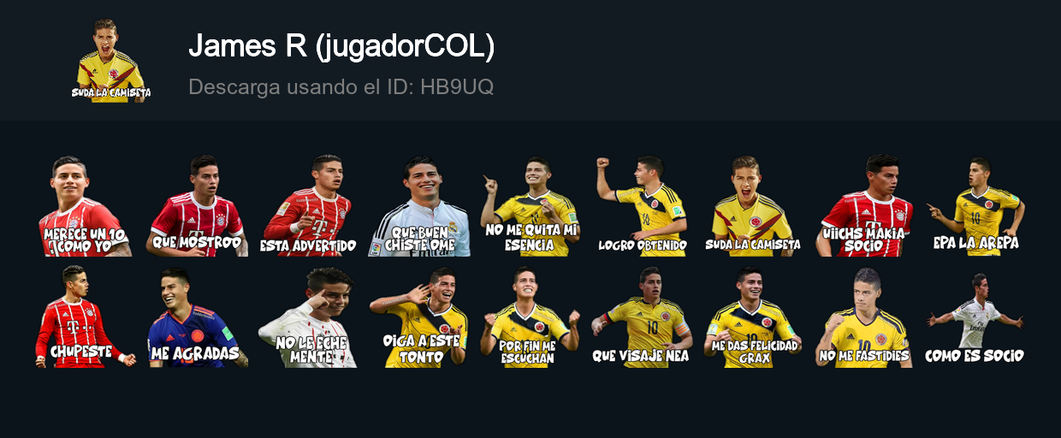Choose the 'Esta advertido' sticker
Screen dimensions: 1061x438
(308, 206)
